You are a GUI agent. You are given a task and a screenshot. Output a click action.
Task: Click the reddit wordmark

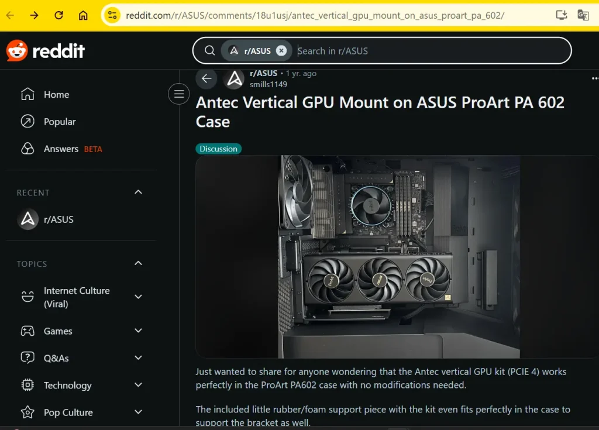pyautogui.click(x=58, y=51)
